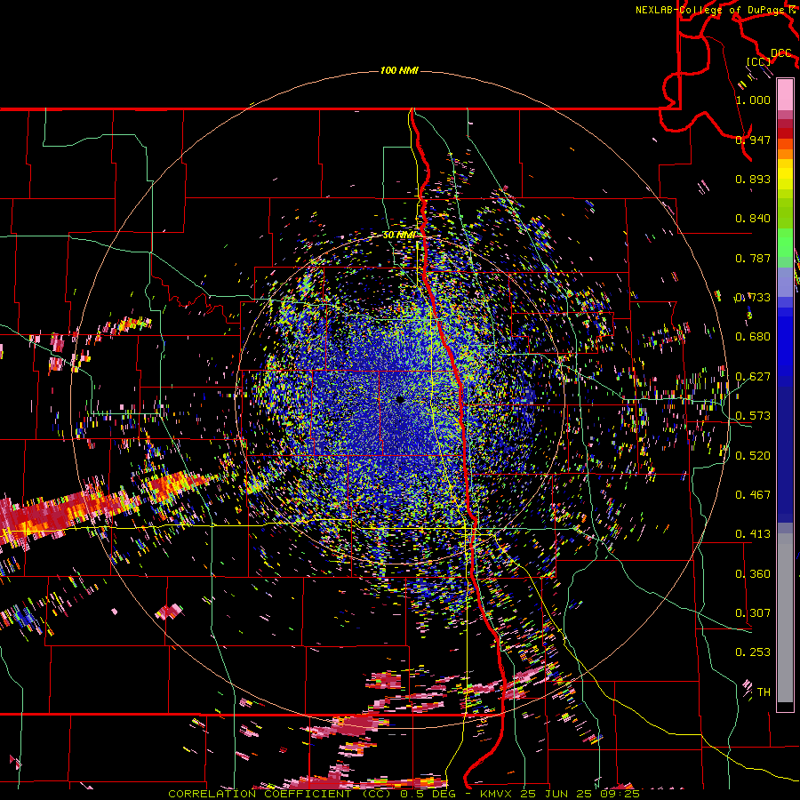Click the 0.360 color scale value
The height and width of the screenshot is (800, 800).
coord(753,574)
